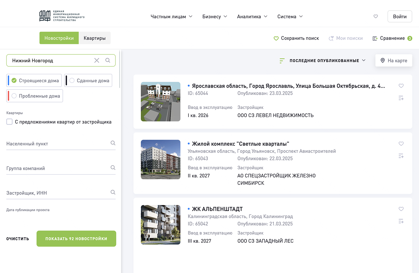
Task: Add Светлые кварталы to comparison list
Action: pos(401,156)
